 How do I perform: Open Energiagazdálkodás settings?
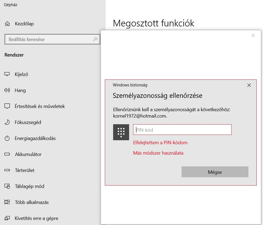tap(35, 138)
